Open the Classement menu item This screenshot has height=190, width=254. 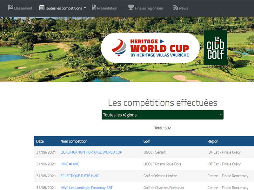pyautogui.click(x=23, y=8)
